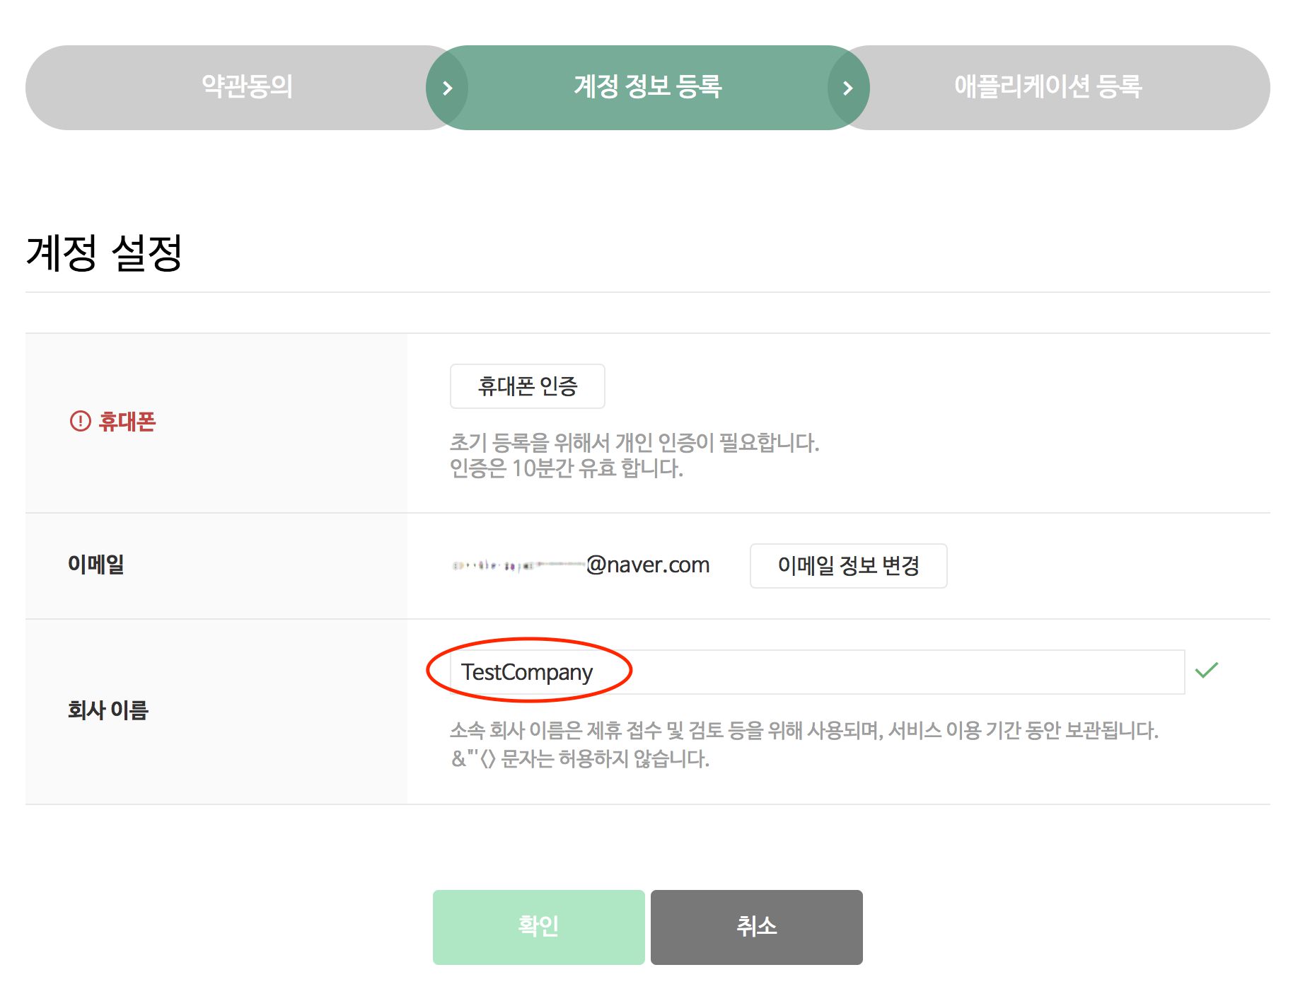Click the @naver.com email address text

[647, 565]
